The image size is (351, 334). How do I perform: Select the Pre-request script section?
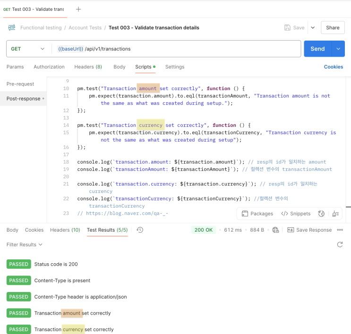(20, 84)
